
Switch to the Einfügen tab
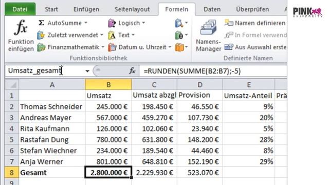86,9
